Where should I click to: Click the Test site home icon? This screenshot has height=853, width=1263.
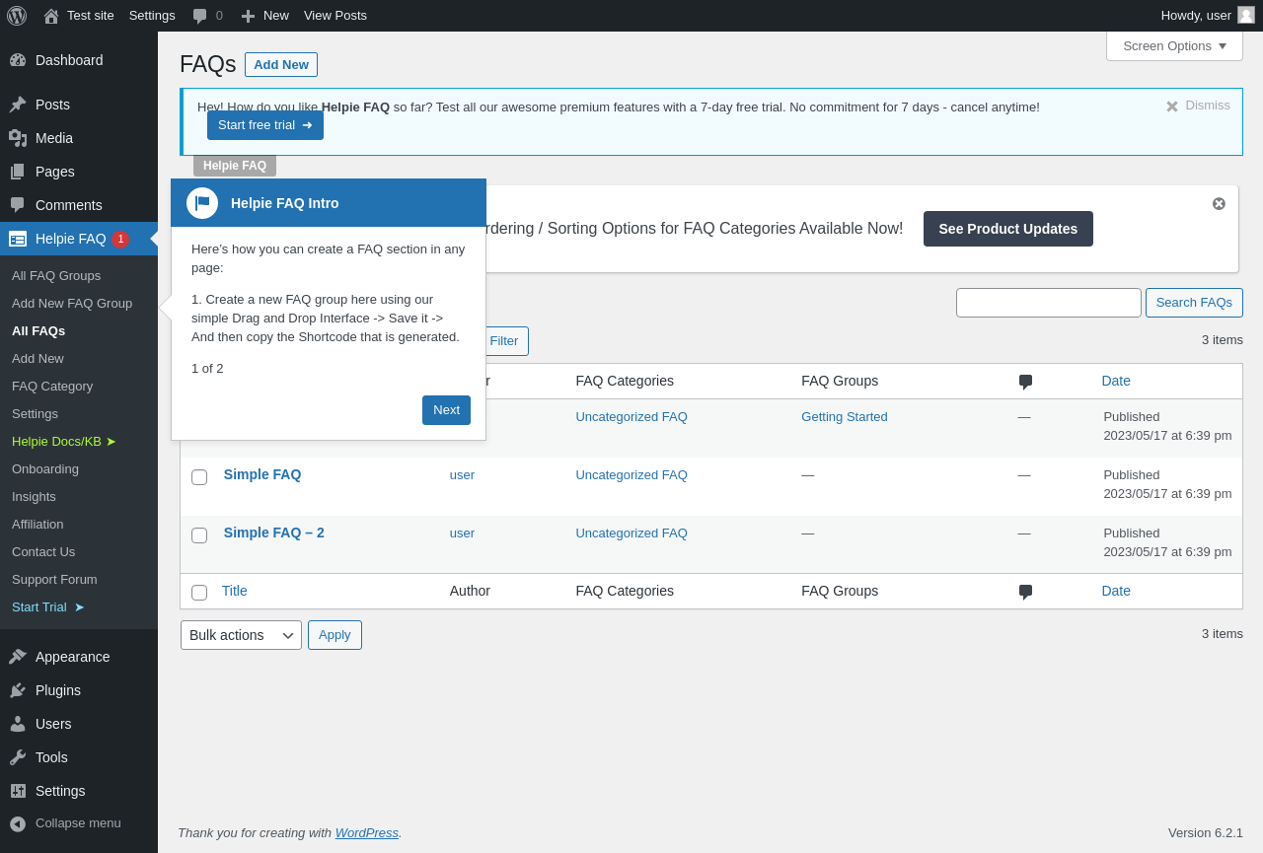tap(51, 16)
